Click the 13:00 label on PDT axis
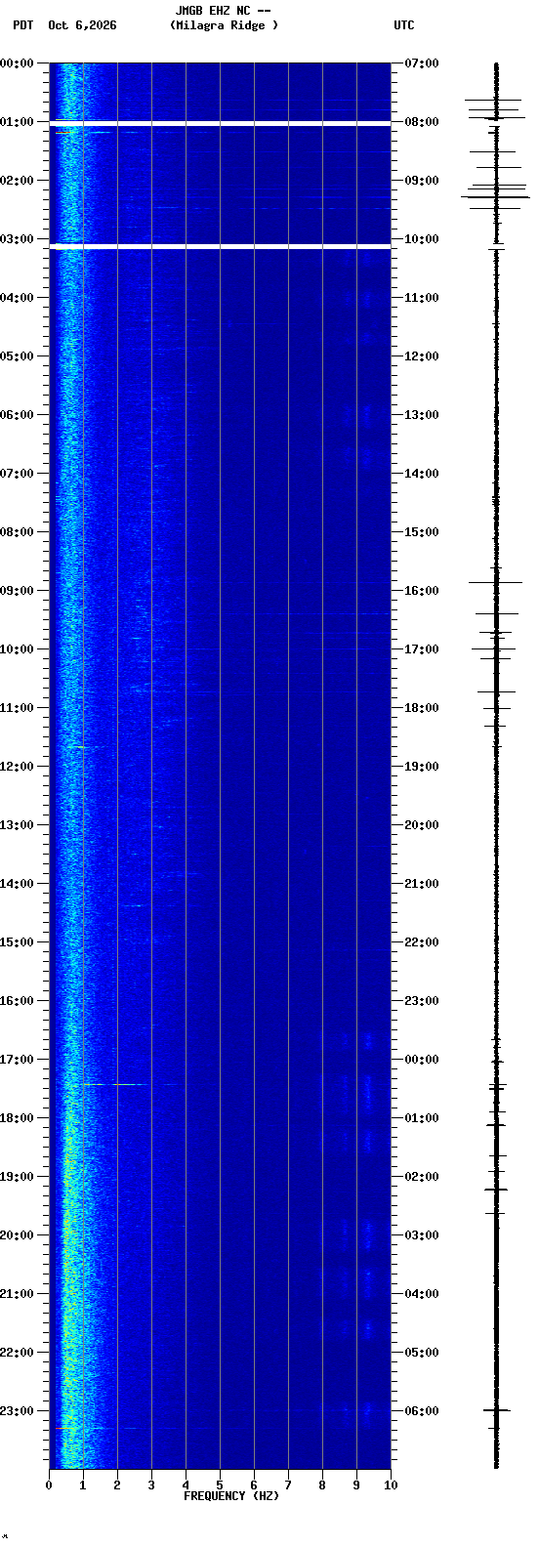Image resolution: width=539 pixels, height=1547 pixels. (x=17, y=825)
